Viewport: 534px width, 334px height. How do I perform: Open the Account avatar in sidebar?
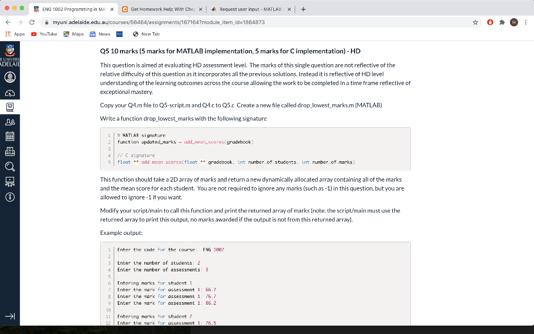[x=10, y=77]
